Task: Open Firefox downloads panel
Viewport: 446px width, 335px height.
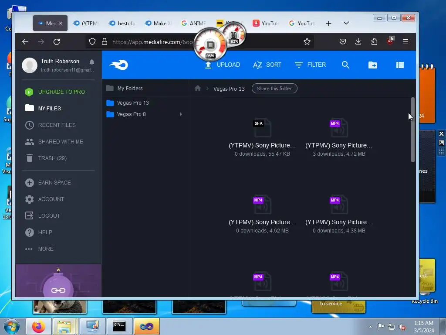Action: tap(358, 41)
